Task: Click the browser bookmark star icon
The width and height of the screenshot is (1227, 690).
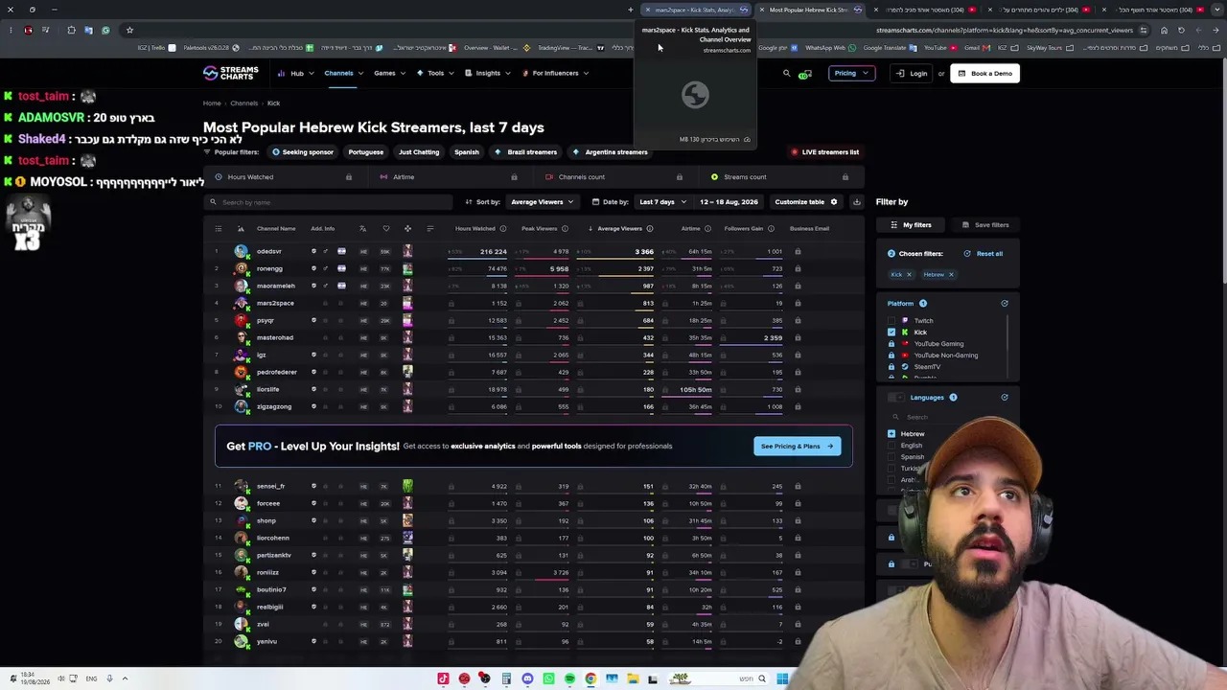Action: click(129, 30)
